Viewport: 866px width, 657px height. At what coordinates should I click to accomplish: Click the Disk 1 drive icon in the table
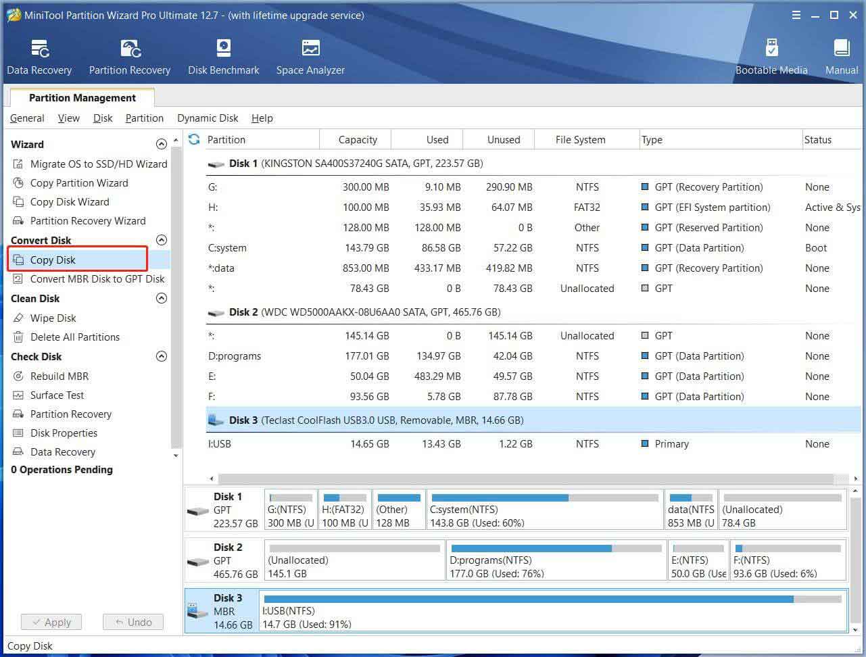[x=216, y=164]
